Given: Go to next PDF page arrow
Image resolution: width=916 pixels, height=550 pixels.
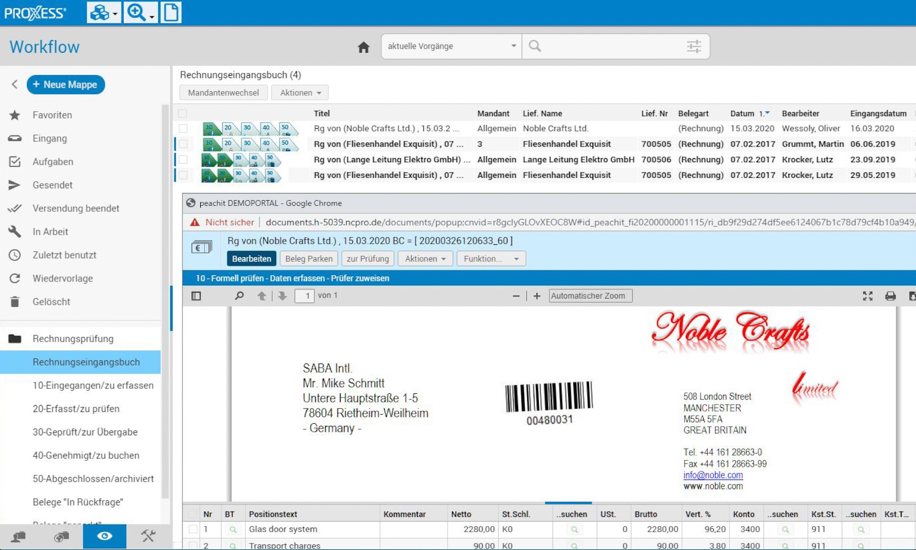Looking at the screenshot, I should [282, 296].
